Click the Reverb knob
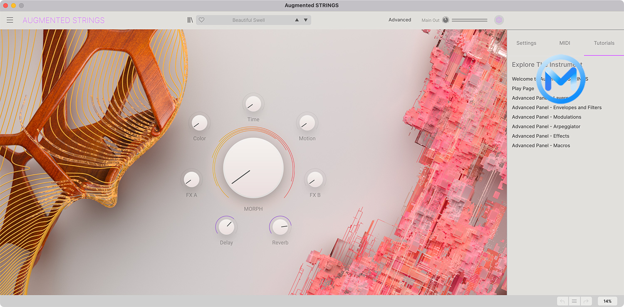 [280, 227]
